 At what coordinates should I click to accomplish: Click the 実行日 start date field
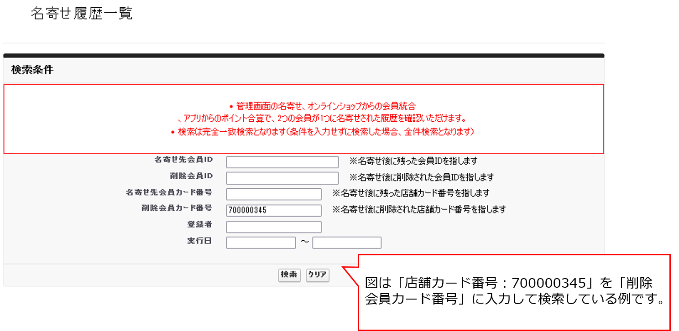coord(261,243)
